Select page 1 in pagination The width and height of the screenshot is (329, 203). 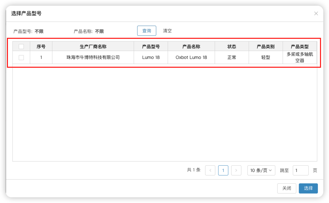(223, 170)
